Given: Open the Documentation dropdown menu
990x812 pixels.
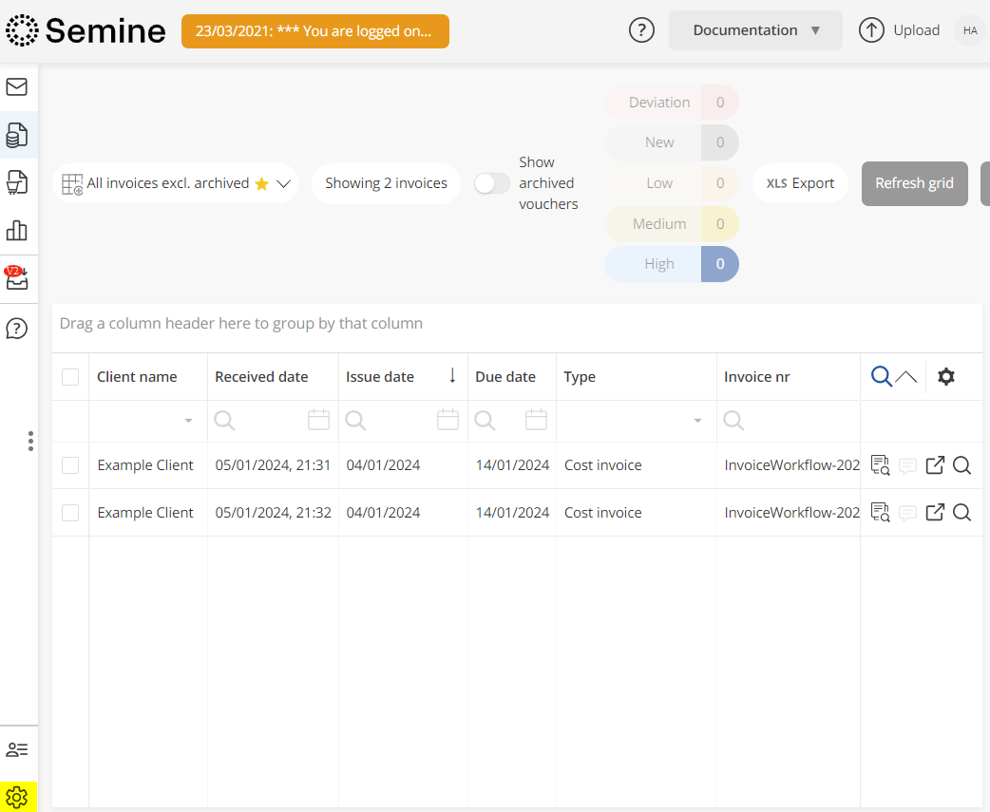Looking at the screenshot, I should (x=755, y=30).
